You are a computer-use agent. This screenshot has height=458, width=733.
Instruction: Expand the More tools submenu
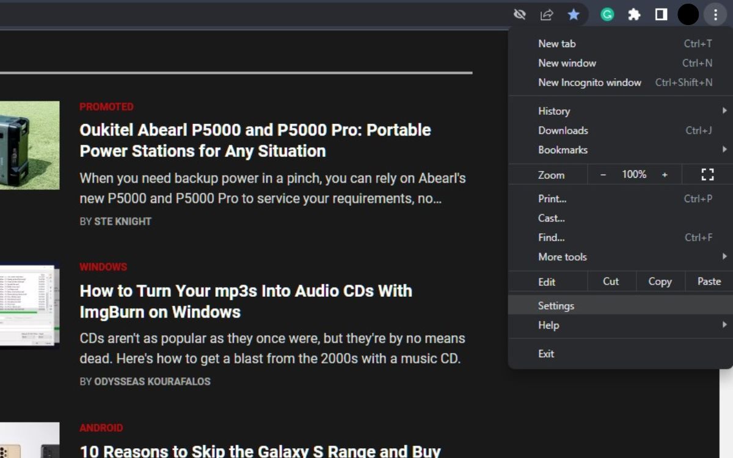point(620,257)
